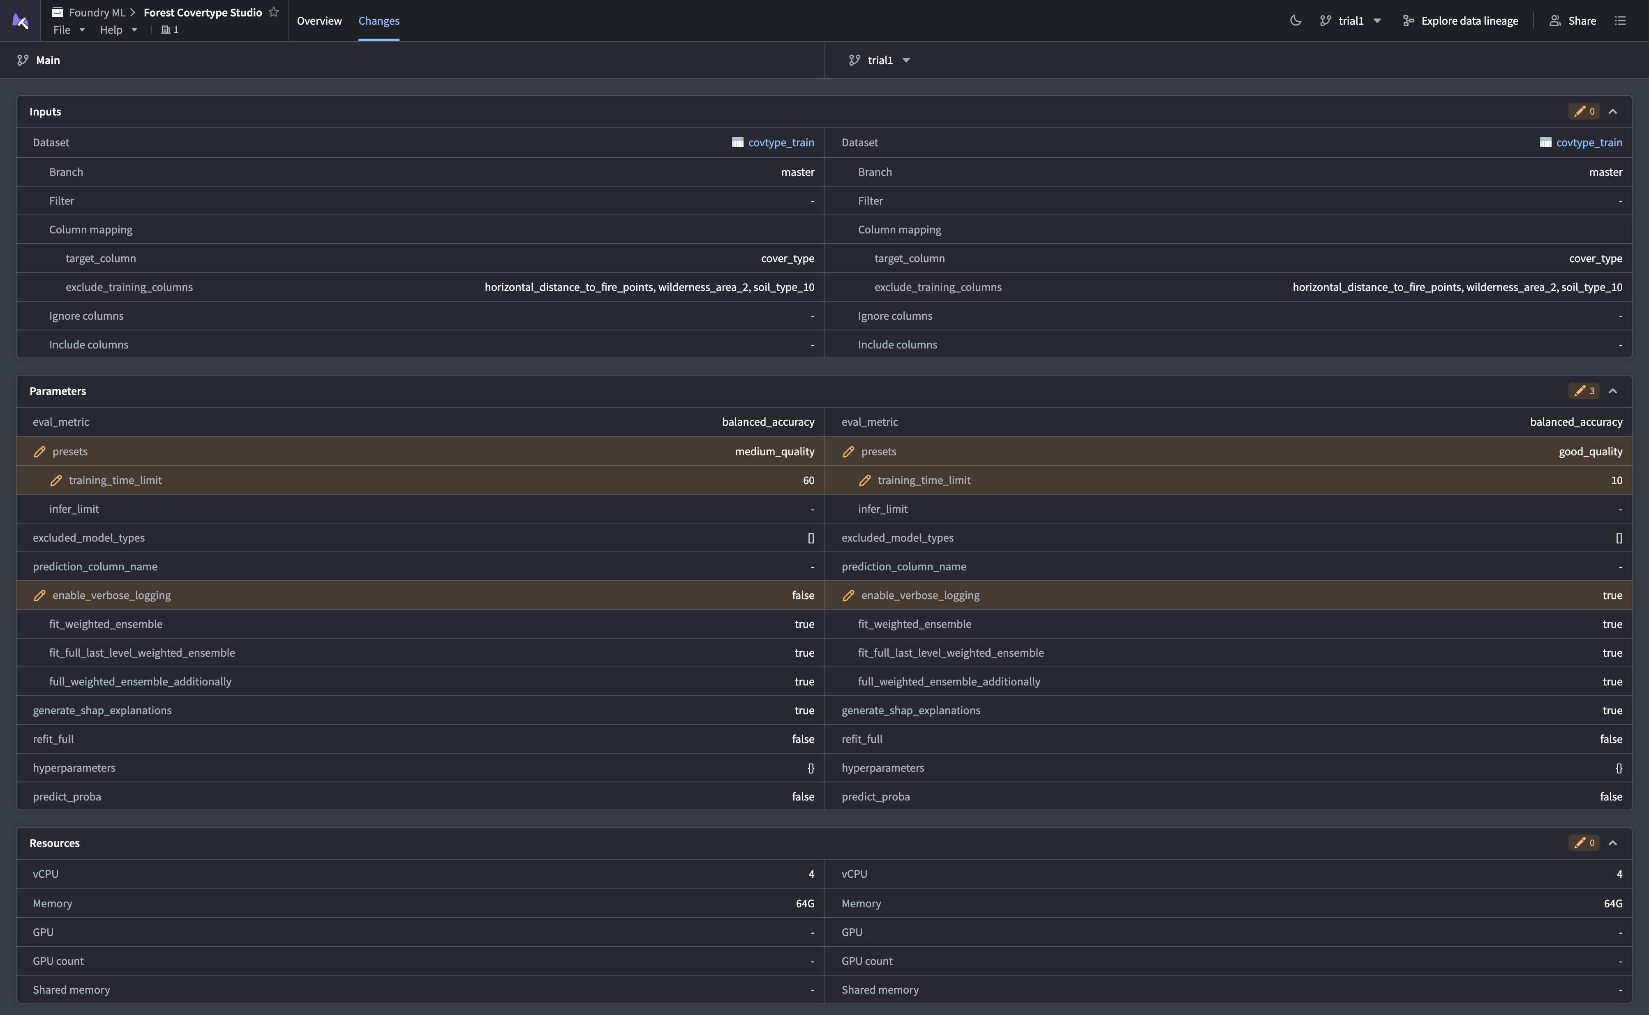Click cover_type target column value on Main
Viewport: 1649px width, 1015px height.
788,258
